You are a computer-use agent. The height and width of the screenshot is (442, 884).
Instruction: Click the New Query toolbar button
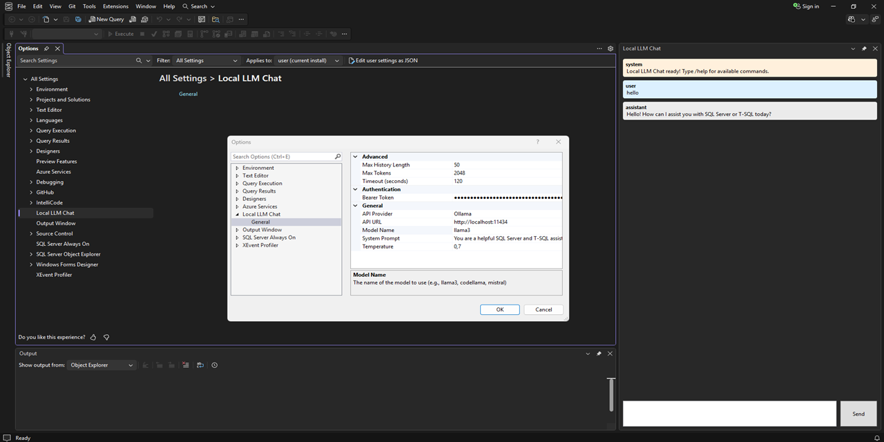click(106, 19)
